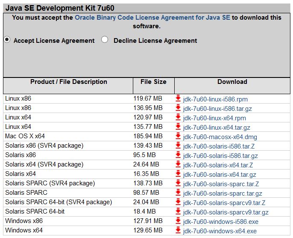Image resolution: width=293 pixels, height=238 pixels.
Task: Click download arrow icon for jdk-7u60-macosx-x64.dmg
Action: (178, 136)
